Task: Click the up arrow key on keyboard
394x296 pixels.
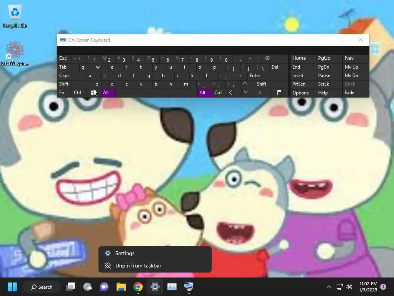Action: 244,84
